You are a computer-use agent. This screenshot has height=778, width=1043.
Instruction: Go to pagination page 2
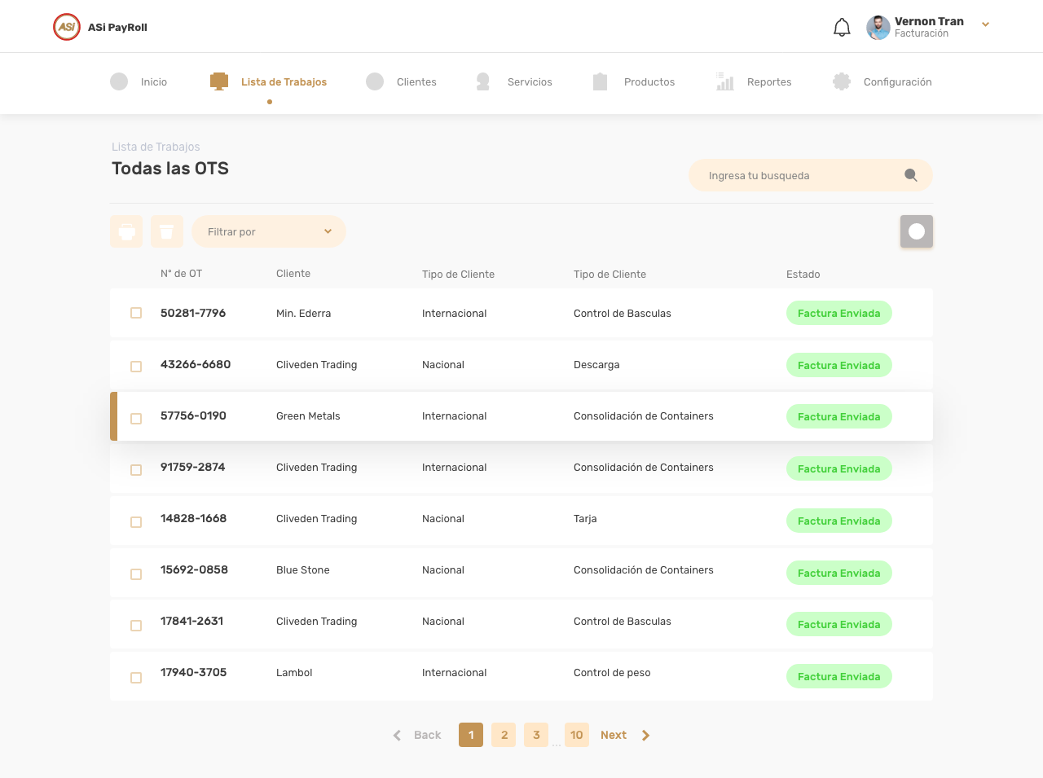(x=504, y=735)
